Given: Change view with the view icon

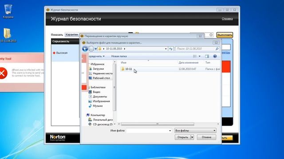Looking at the screenshot, I should point(195,56).
